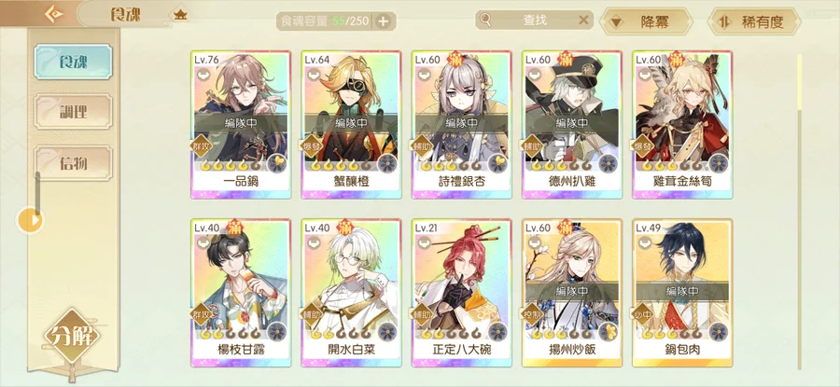The image size is (840, 387).
Task: Tap the back arrow icon
Action: pyautogui.click(x=53, y=14)
